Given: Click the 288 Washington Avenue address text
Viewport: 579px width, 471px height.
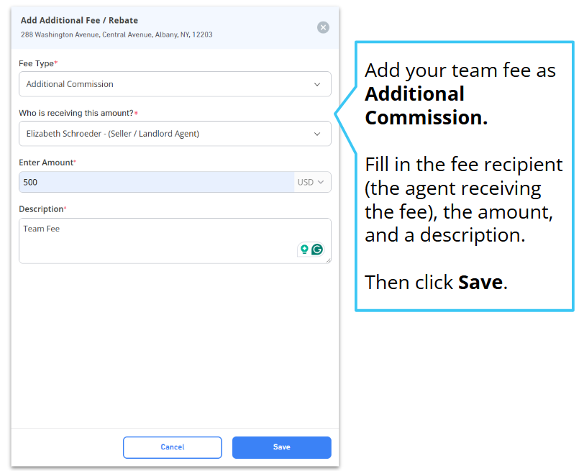Looking at the screenshot, I should point(117,35).
